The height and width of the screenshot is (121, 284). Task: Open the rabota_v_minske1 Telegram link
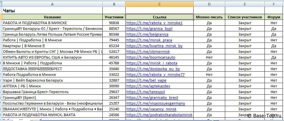(154, 23)
